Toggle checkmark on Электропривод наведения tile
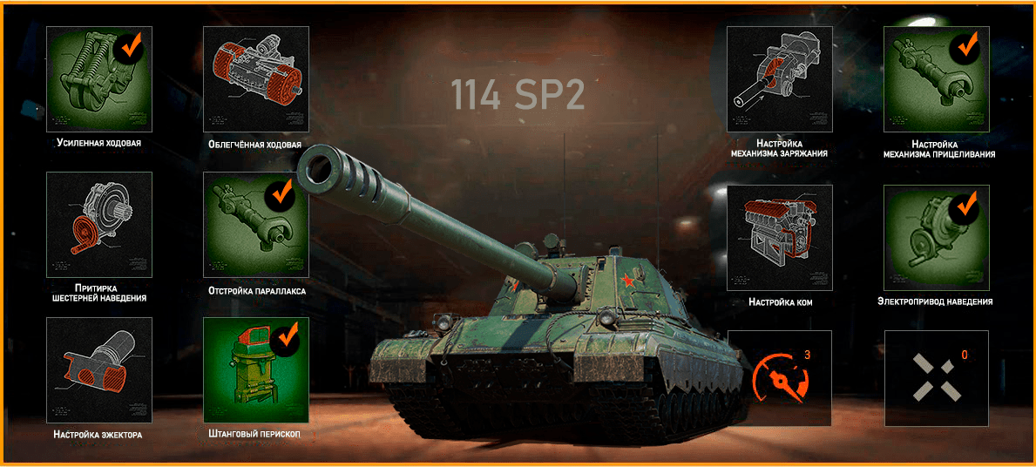 [x=965, y=206]
